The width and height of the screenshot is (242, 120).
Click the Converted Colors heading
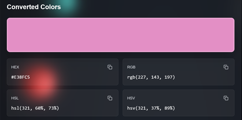tap(34, 7)
